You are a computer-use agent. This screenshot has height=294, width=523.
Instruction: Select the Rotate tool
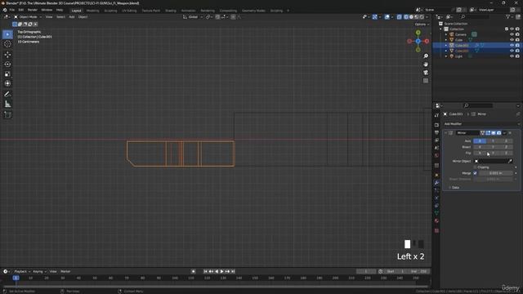[7, 64]
